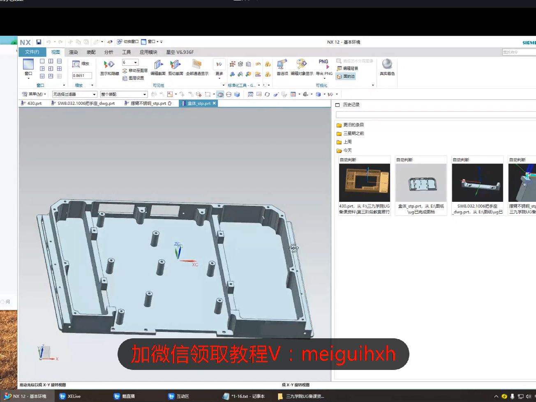Open the 430.prt history thumbnail
Viewport: 536px width, 402px height.
[365, 183]
